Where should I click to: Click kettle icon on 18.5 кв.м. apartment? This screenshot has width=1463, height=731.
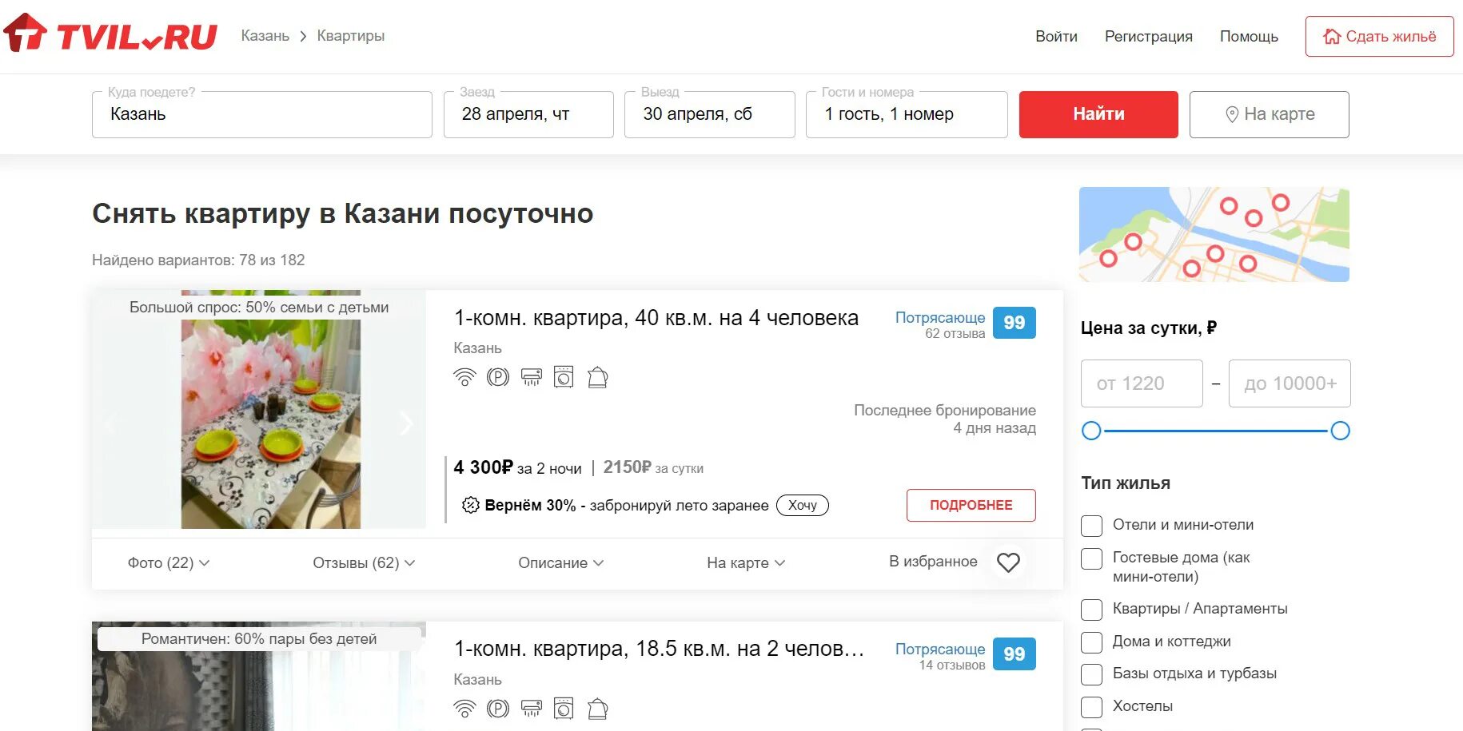(x=597, y=709)
